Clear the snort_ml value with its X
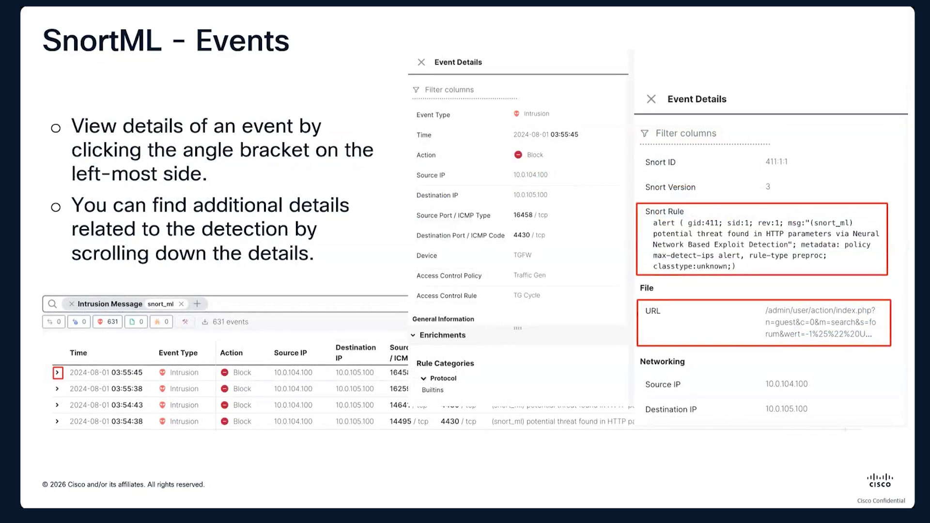Screen dimensions: 930x523 (x=181, y=304)
